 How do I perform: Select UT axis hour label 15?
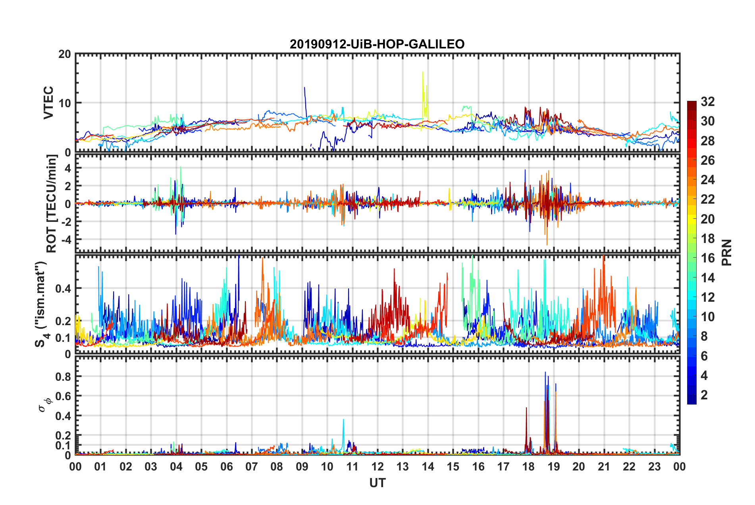(453, 466)
